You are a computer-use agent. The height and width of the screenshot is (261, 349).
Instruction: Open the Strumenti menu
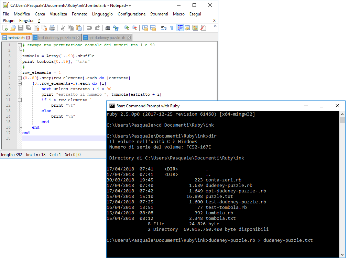159,14
